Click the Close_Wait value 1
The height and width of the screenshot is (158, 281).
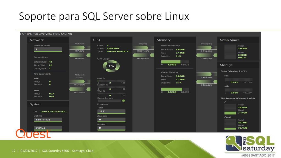(50, 69)
